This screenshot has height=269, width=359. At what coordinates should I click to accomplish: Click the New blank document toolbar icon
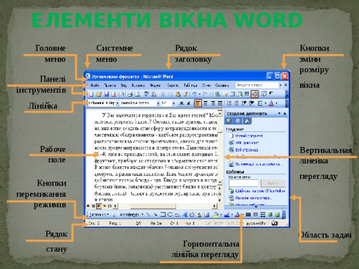pyautogui.click(x=91, y=94)
